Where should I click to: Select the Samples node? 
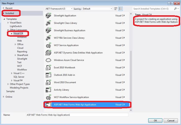pos(10,91)
